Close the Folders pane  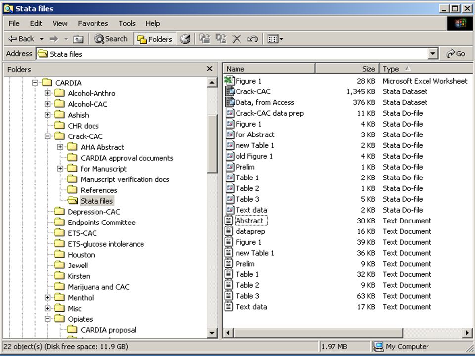(209, 69)
